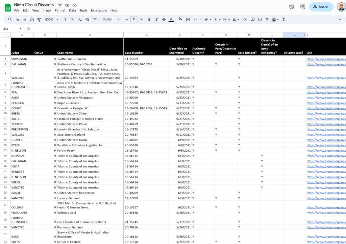Image resolution: width=346 pixels, height=244 pixels.
Task: Insert a chart from the toolbar
Action: click(259, 19)
